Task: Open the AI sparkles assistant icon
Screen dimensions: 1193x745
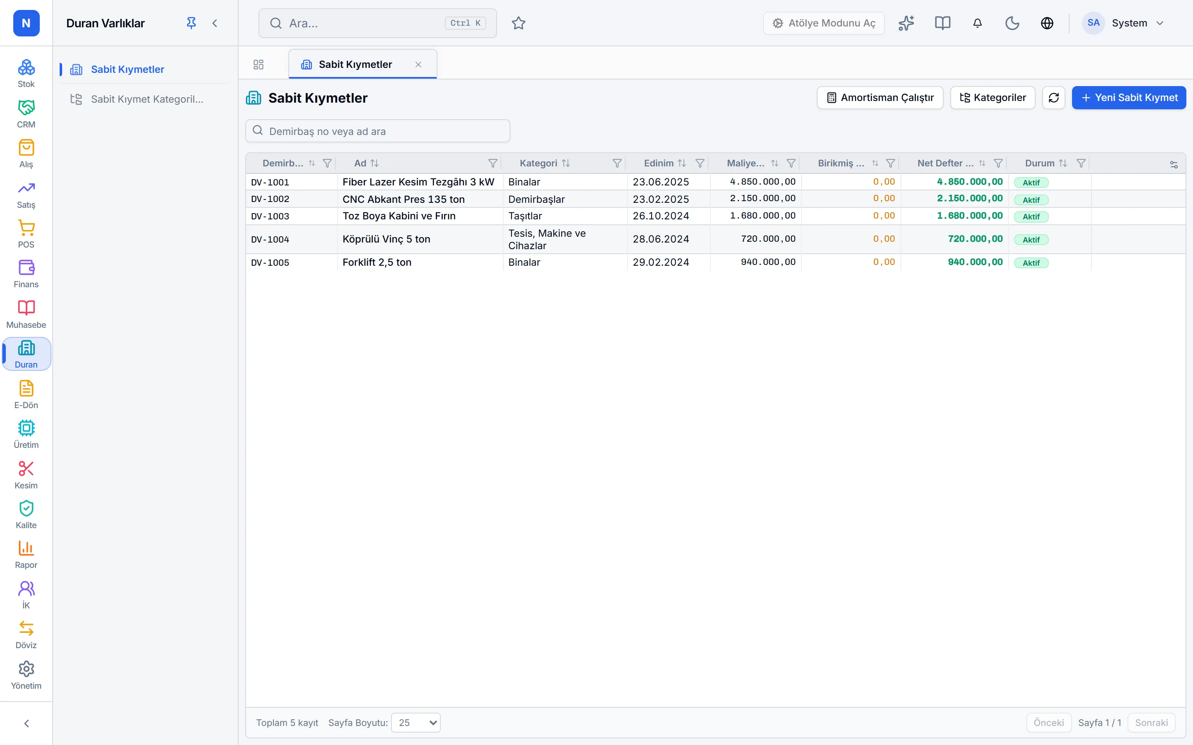Action: coord(906,23)
